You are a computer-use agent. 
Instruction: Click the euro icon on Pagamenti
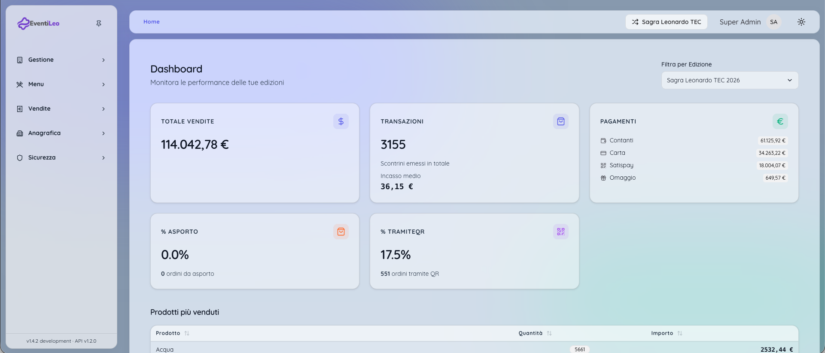coord(780,121)
